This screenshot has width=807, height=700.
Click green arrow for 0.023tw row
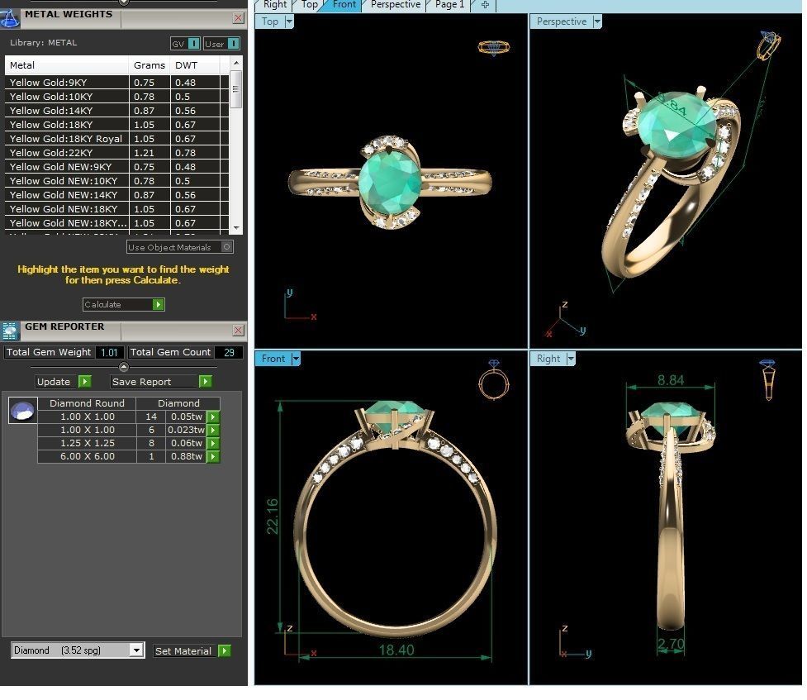tap(213, 430)
